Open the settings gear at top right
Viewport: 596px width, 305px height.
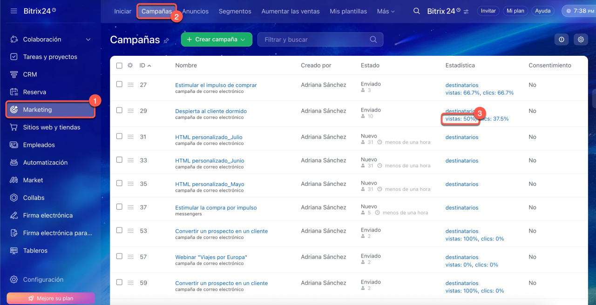coord(581,40)
